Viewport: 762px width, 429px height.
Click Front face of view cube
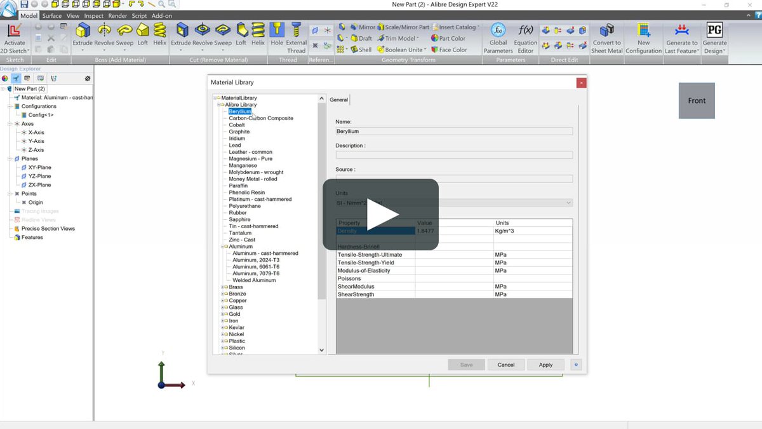697,100
